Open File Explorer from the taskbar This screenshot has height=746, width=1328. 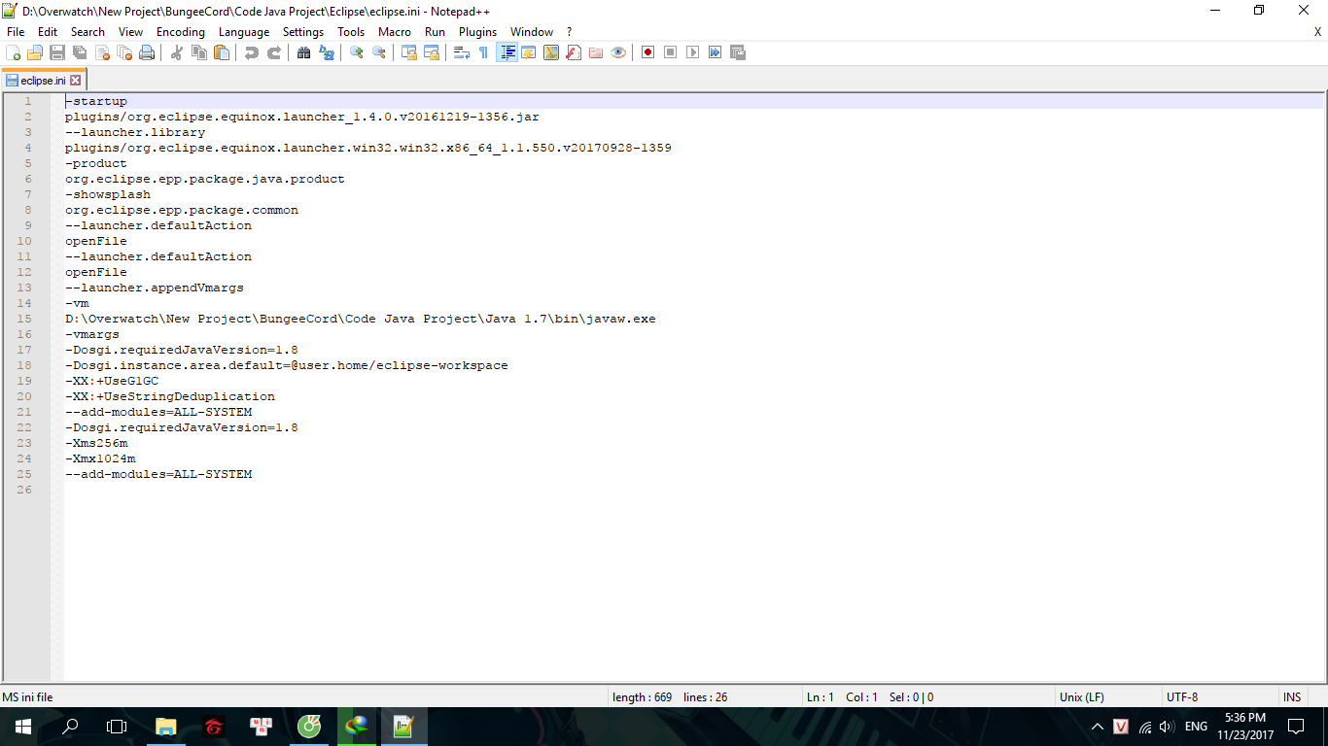click(166, 727)
